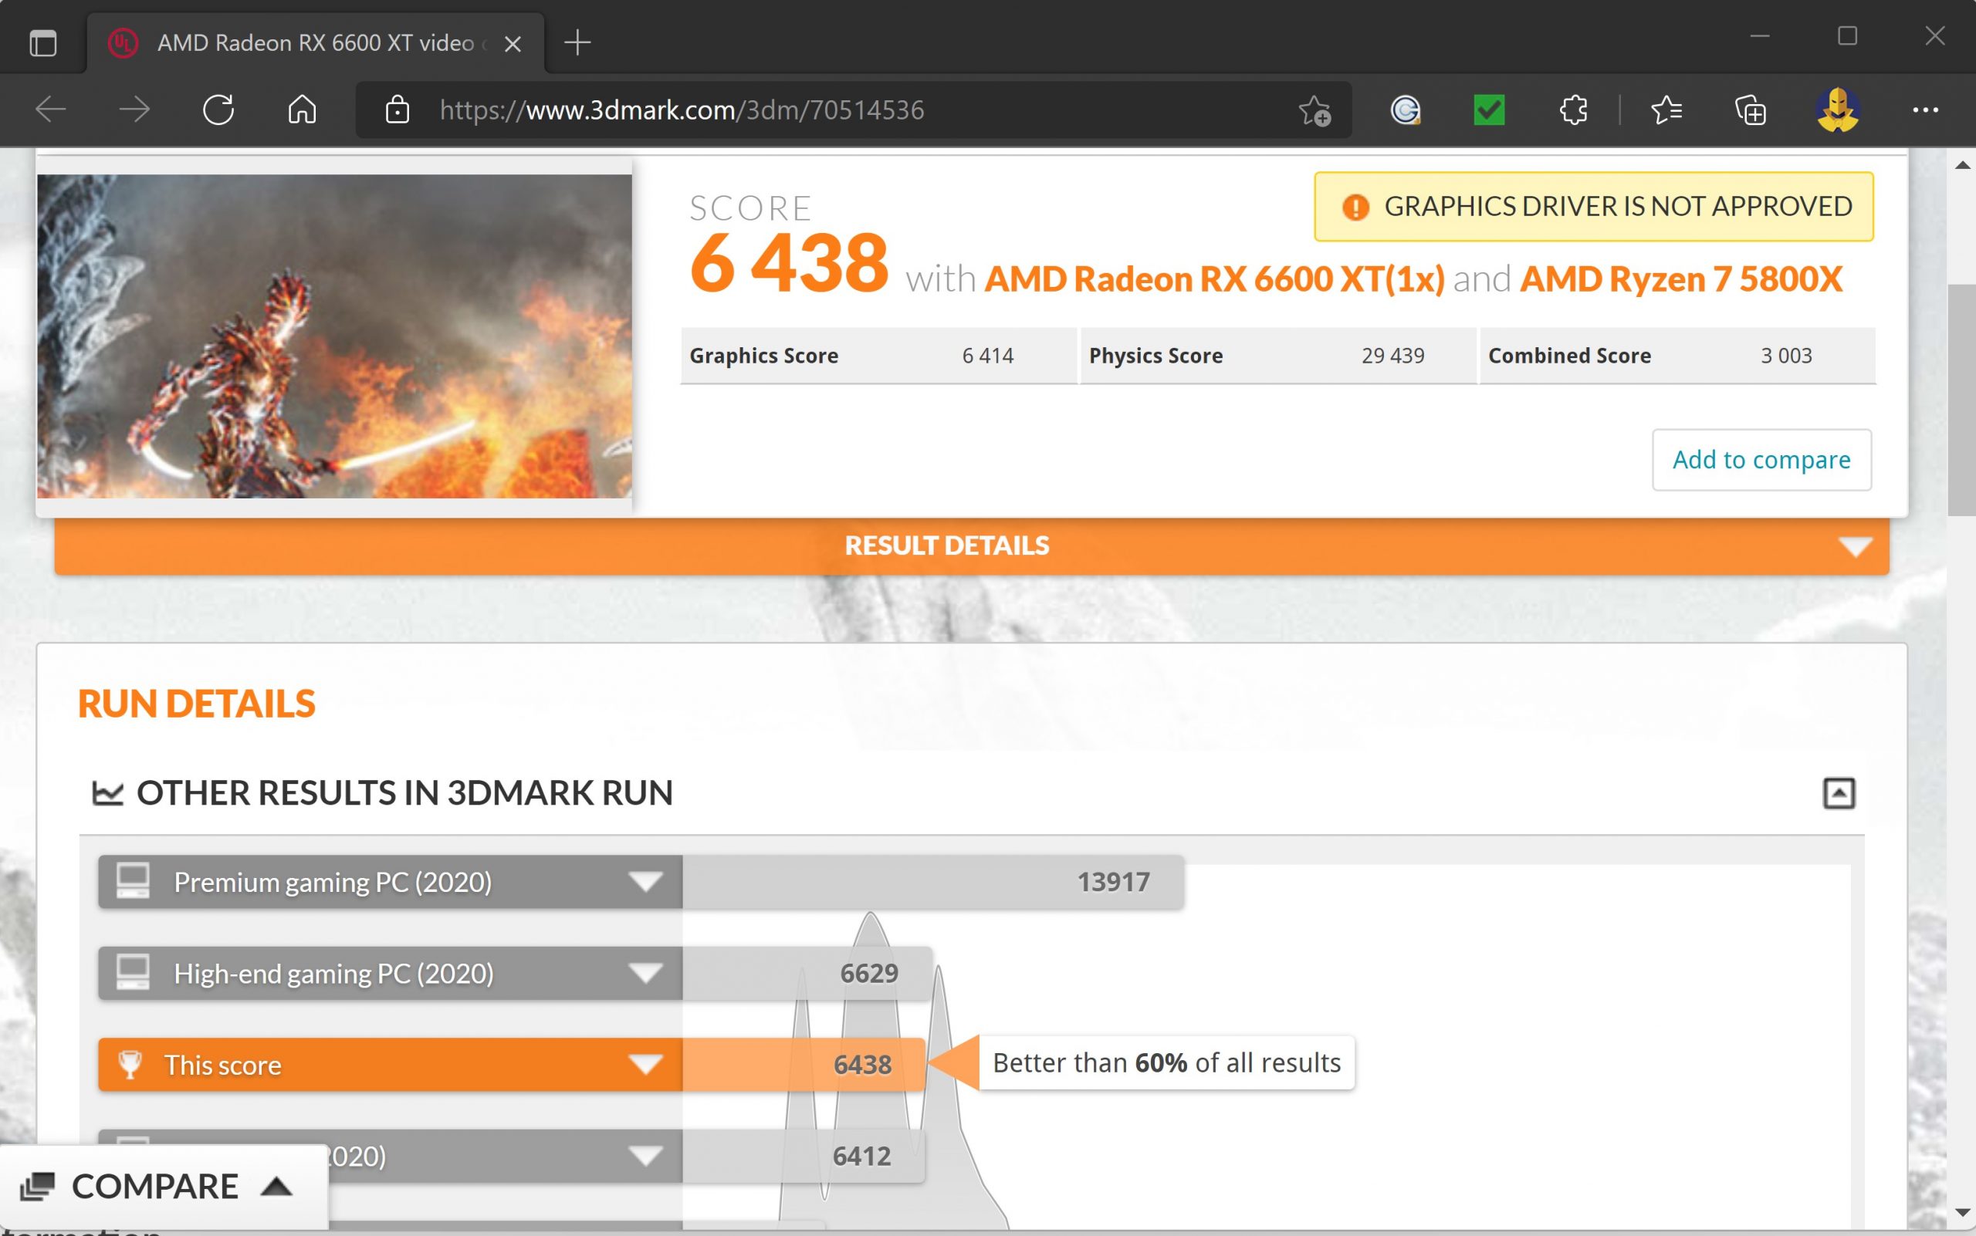
Task: Open the browser settings and more menu
Action: coord(1925,110)
